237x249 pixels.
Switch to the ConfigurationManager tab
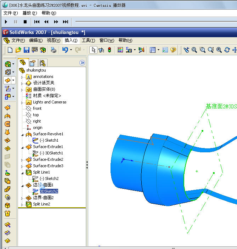click(x=43, y=63)
